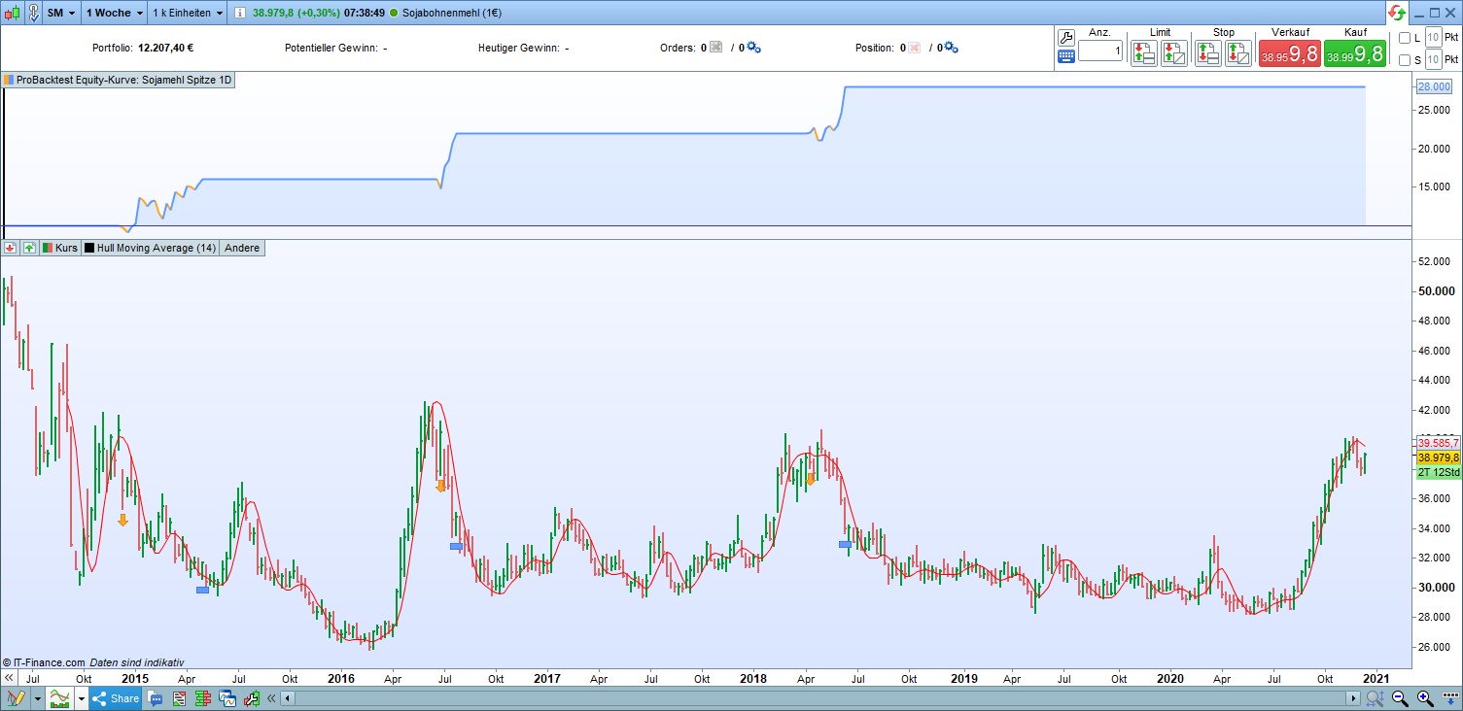This screenshot has height=711, width=1463.
Task: Click the double-chevron left of the date axis
Action: click(9, 677)
